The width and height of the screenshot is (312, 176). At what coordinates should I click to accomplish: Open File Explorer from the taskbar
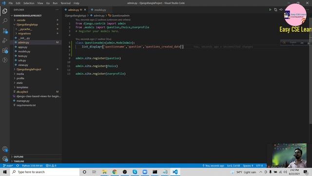point(104,172)
